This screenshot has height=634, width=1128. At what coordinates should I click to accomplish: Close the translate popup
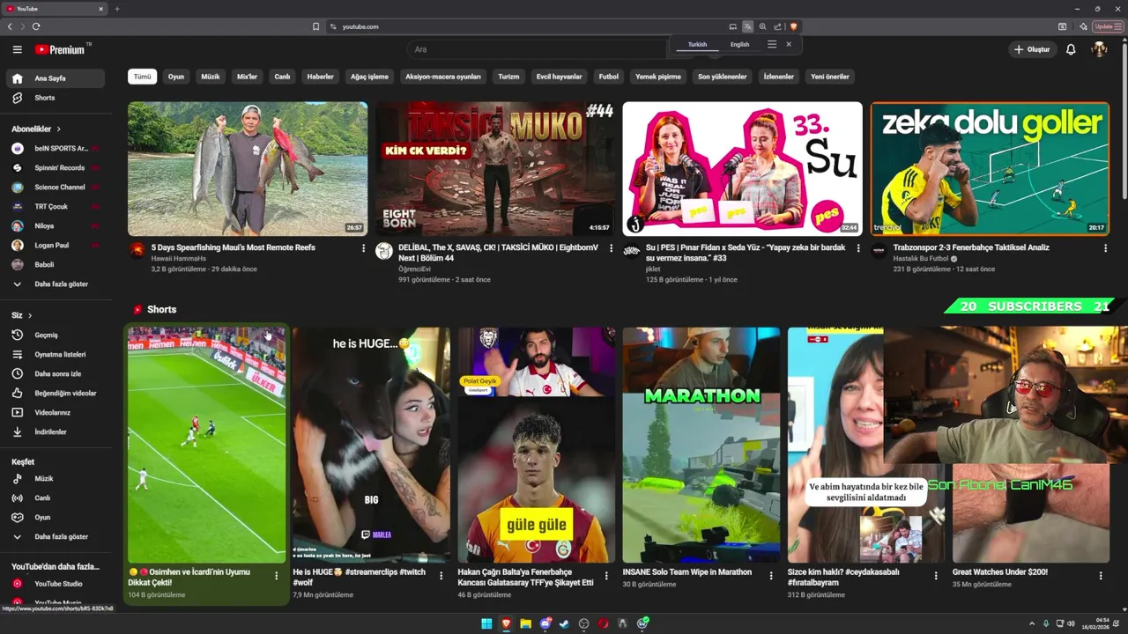pyautogui.click(x=789, y=44)
